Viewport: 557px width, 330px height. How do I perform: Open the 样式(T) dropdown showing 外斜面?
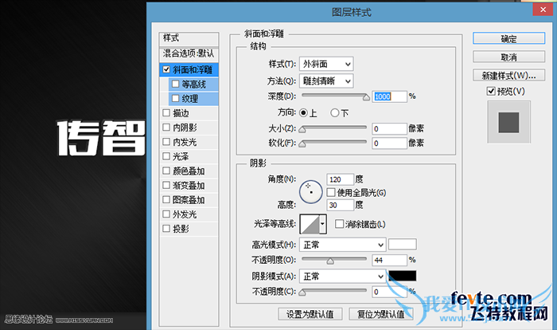click(326, 64)
